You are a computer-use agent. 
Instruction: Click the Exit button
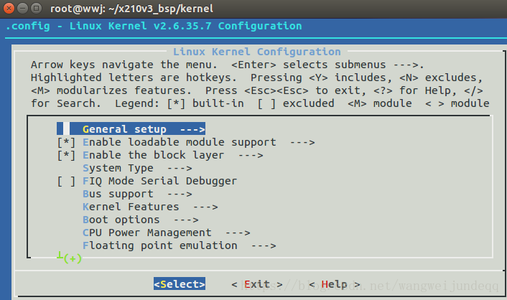click(257, 284)
